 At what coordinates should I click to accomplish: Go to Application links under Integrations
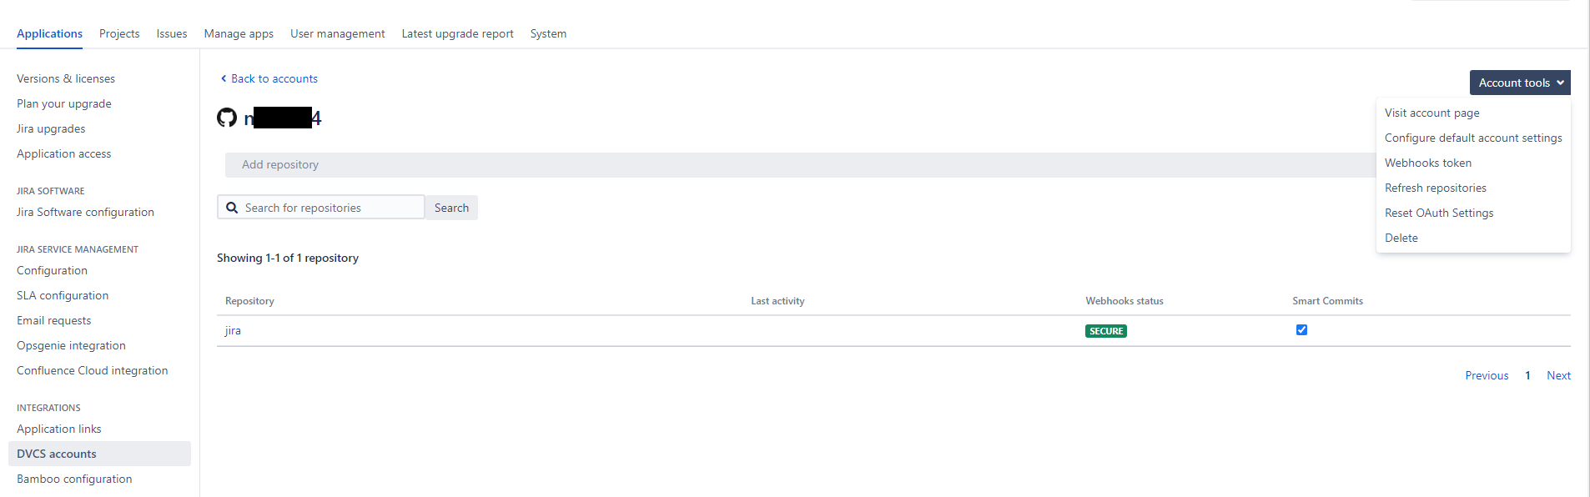click(59, 429)
